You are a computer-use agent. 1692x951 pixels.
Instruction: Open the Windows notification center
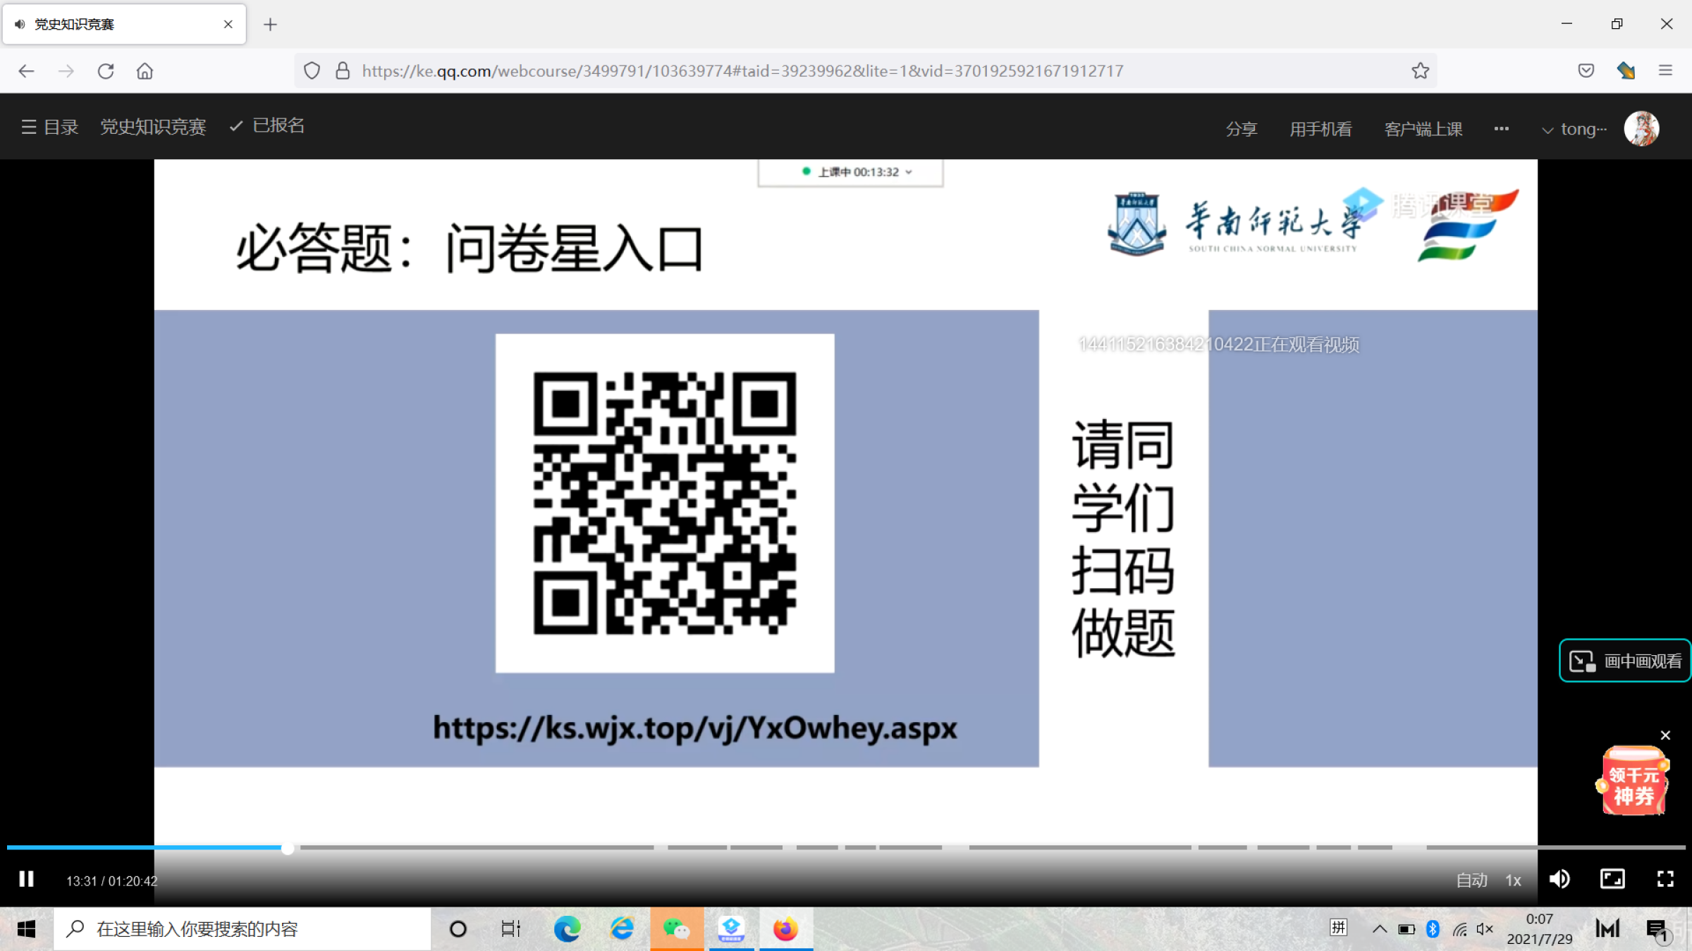pos(1657,930)
